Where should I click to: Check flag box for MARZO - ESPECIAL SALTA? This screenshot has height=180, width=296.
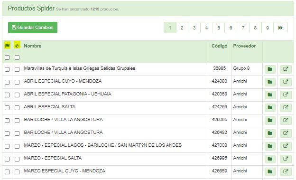7,159
